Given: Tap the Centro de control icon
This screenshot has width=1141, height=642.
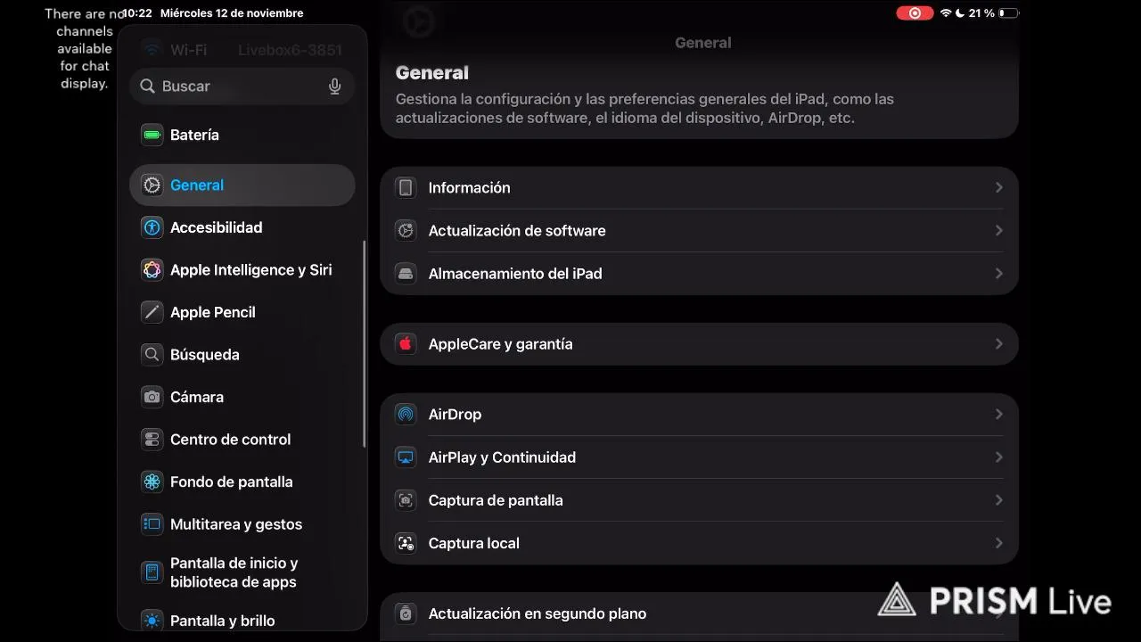Looking at the screenshot, I should 152,440.
